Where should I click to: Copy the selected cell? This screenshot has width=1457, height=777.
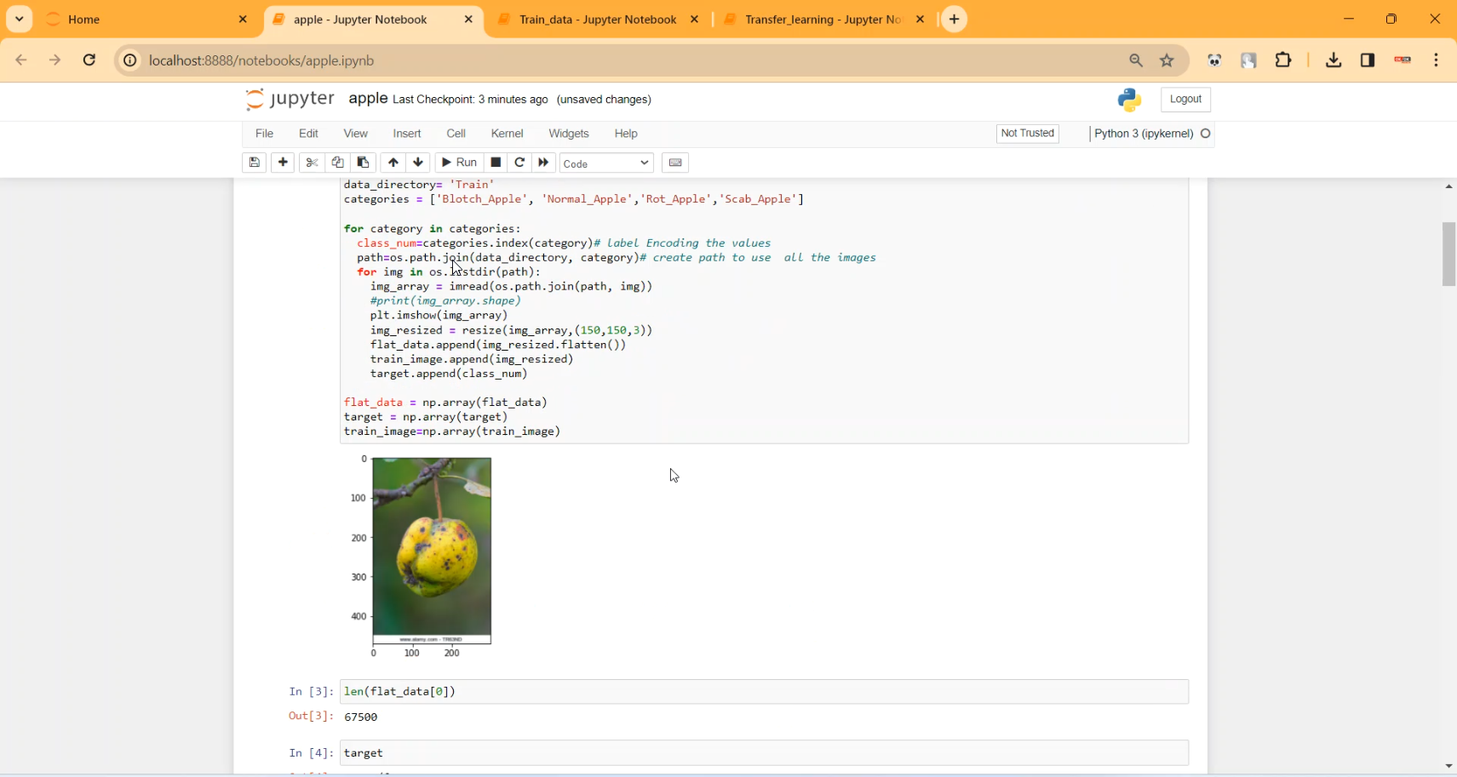(x=337, y=163)
